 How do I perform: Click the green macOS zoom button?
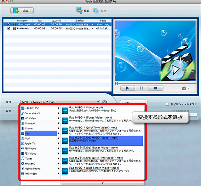(12, 1)
